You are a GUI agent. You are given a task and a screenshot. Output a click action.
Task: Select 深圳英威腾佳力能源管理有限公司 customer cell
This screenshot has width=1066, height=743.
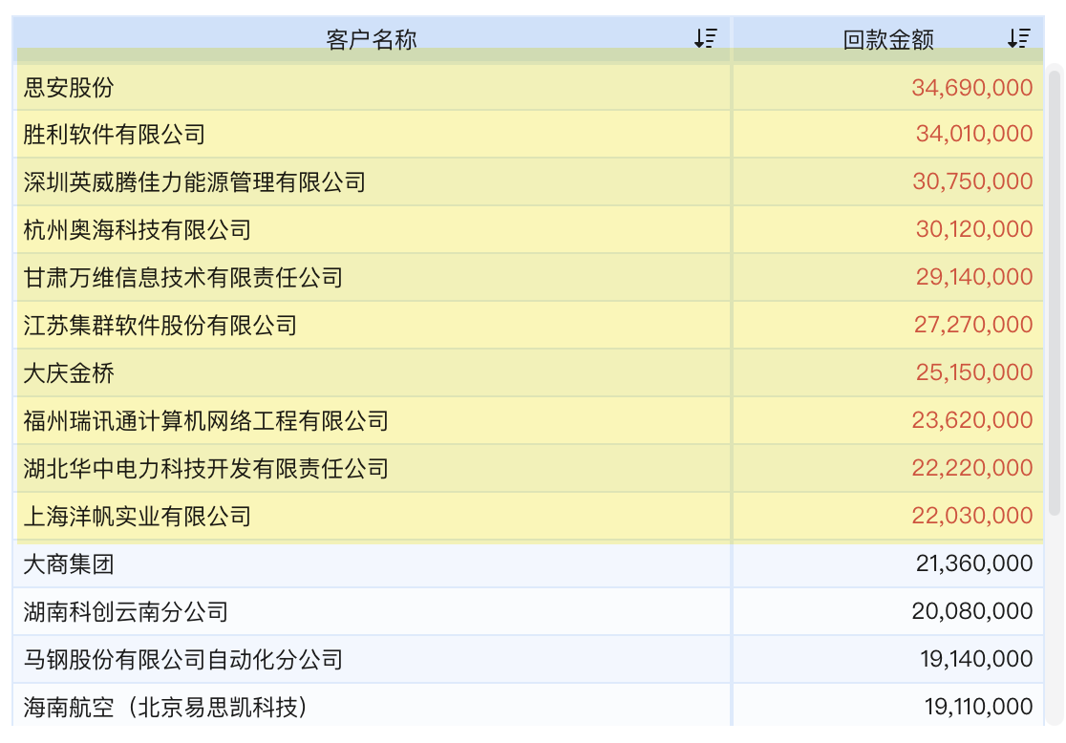point(372,181)
